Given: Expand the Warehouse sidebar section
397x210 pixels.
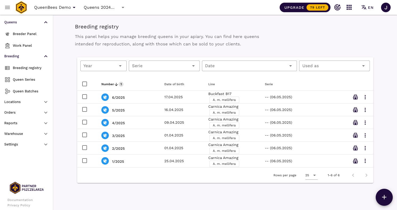Looking at the screenshot, I should click(x=26, y=134).
